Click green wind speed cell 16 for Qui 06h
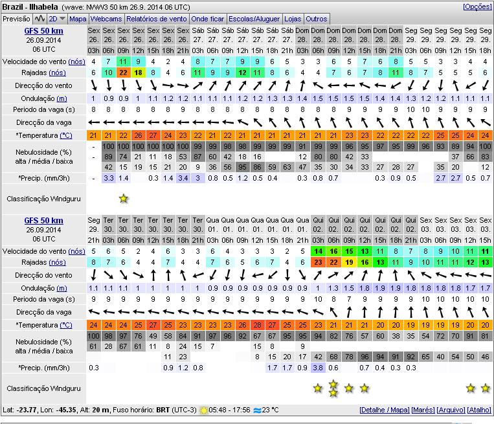 pyautogui.click(x=333, y=251)
